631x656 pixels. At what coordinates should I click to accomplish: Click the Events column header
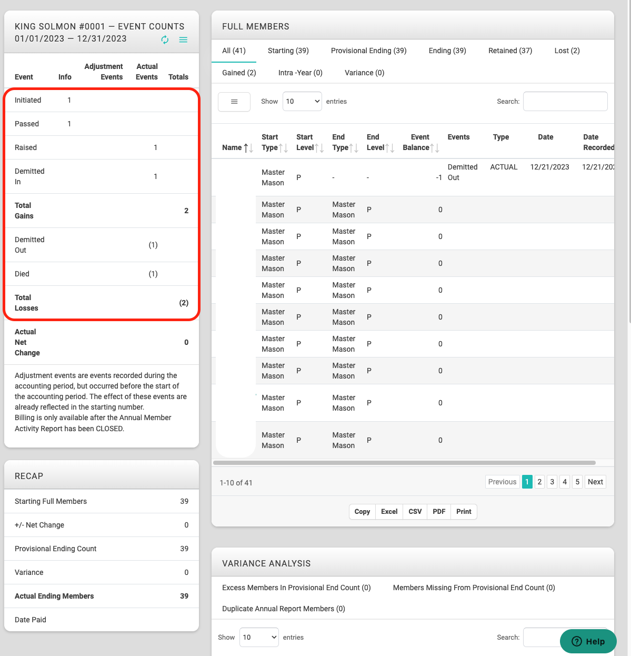[x=458, y=137]
